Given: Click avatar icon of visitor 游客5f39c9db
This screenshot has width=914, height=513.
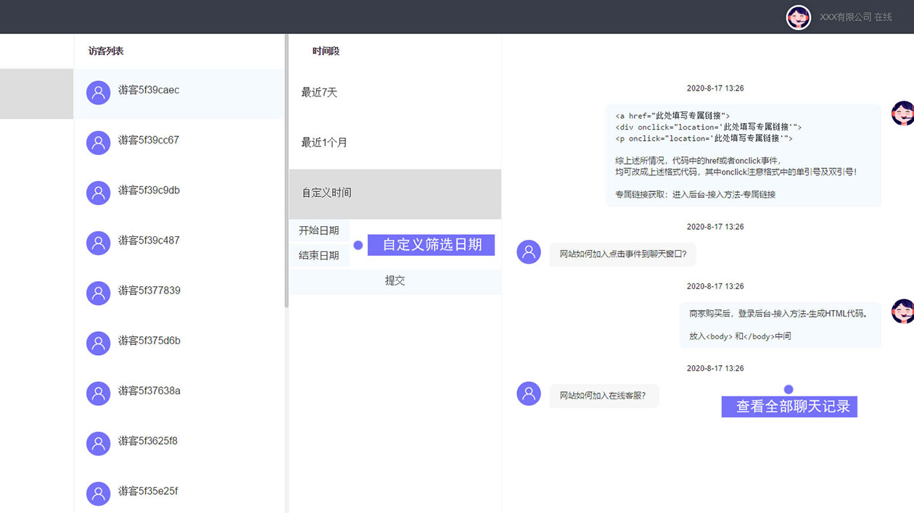Looking at the screenshot, I should [98, 193].
